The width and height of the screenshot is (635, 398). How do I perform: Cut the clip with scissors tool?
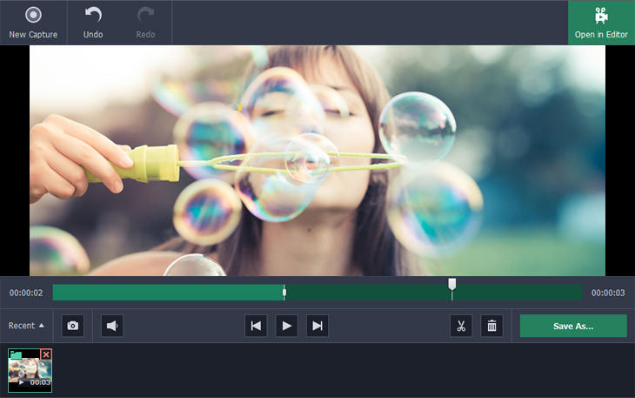click(461, 326)
